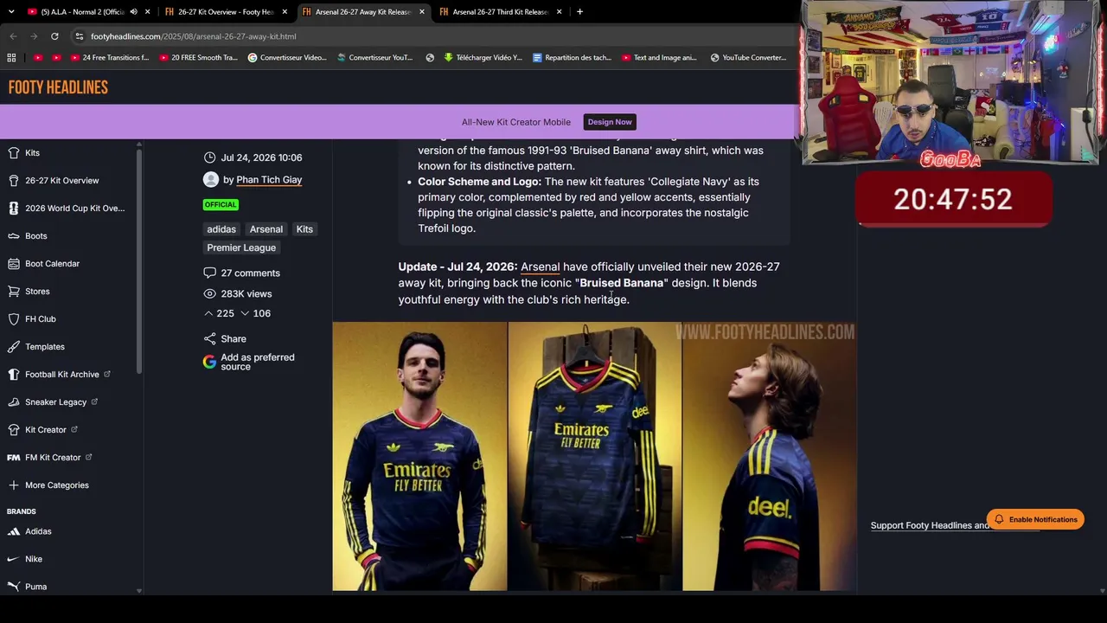Open the Phan Tich Giay author link
This screenshot has width=1107, height=623.
(269, 179)
